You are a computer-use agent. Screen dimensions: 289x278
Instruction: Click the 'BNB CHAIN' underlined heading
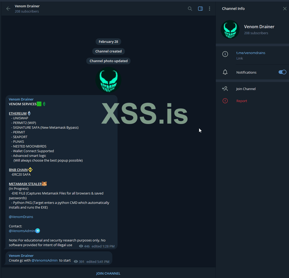18,170
